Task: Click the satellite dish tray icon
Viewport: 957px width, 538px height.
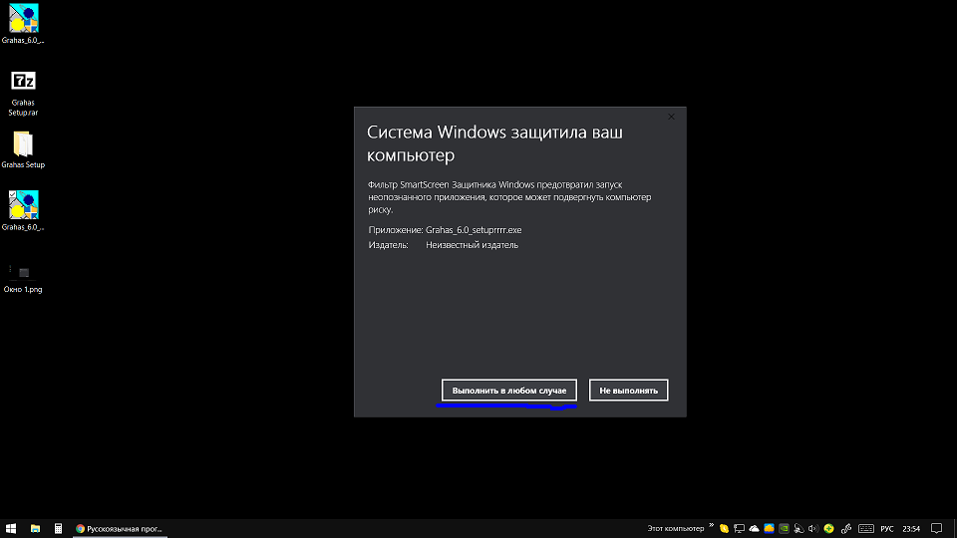Action: tap(798, 528)
